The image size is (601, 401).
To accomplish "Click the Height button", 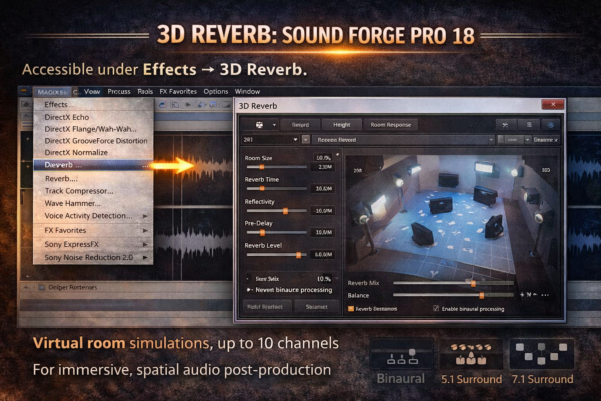I will point(342,125).
